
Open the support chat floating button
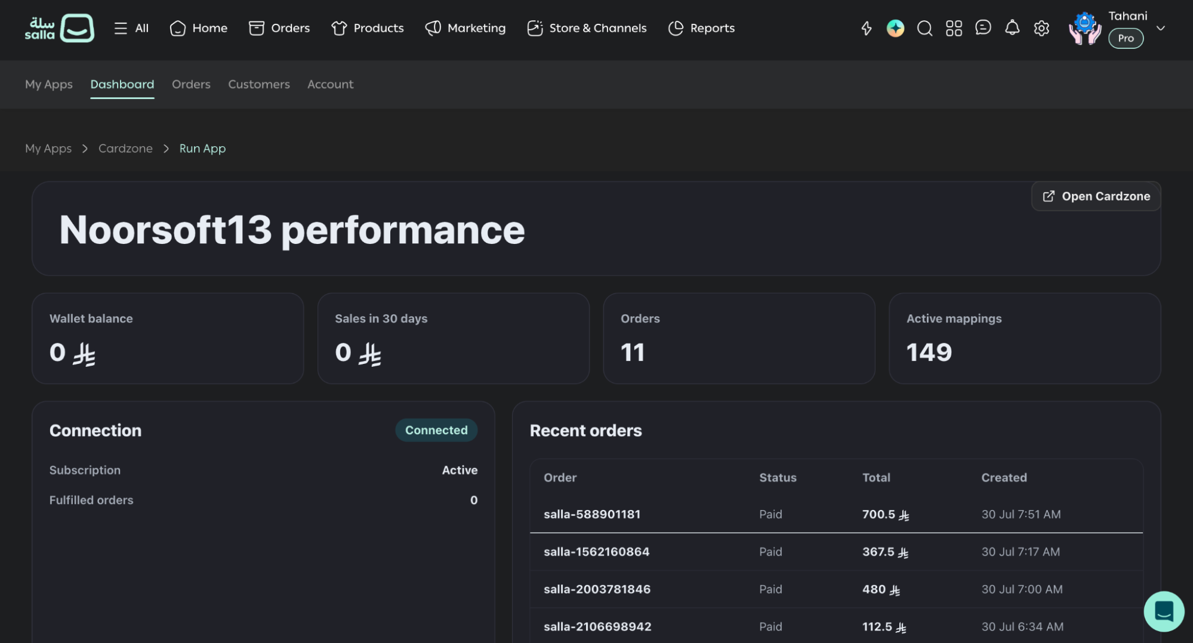(1164, 611)
